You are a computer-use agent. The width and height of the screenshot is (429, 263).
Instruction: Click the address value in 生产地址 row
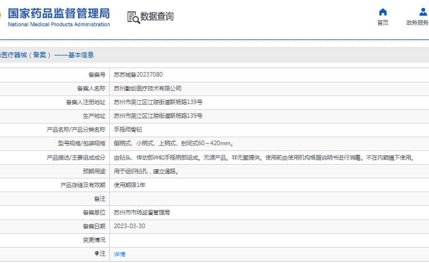point(158,116)
